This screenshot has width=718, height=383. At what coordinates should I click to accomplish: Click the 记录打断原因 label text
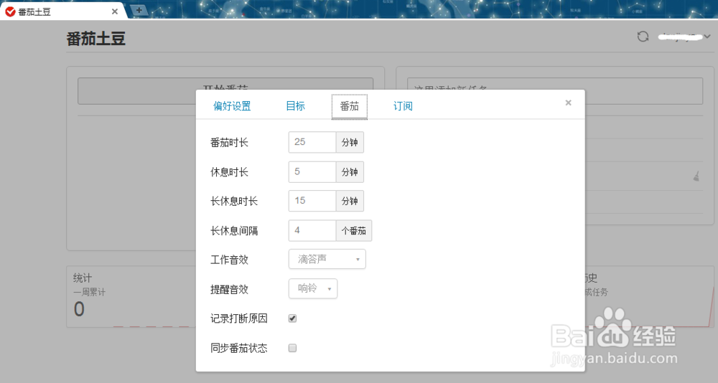coord(238,318)
